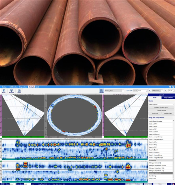Click the Index value field in status bar
This screenshot has height=185, width=175.
pyautogui.click(x=27, y=184)
